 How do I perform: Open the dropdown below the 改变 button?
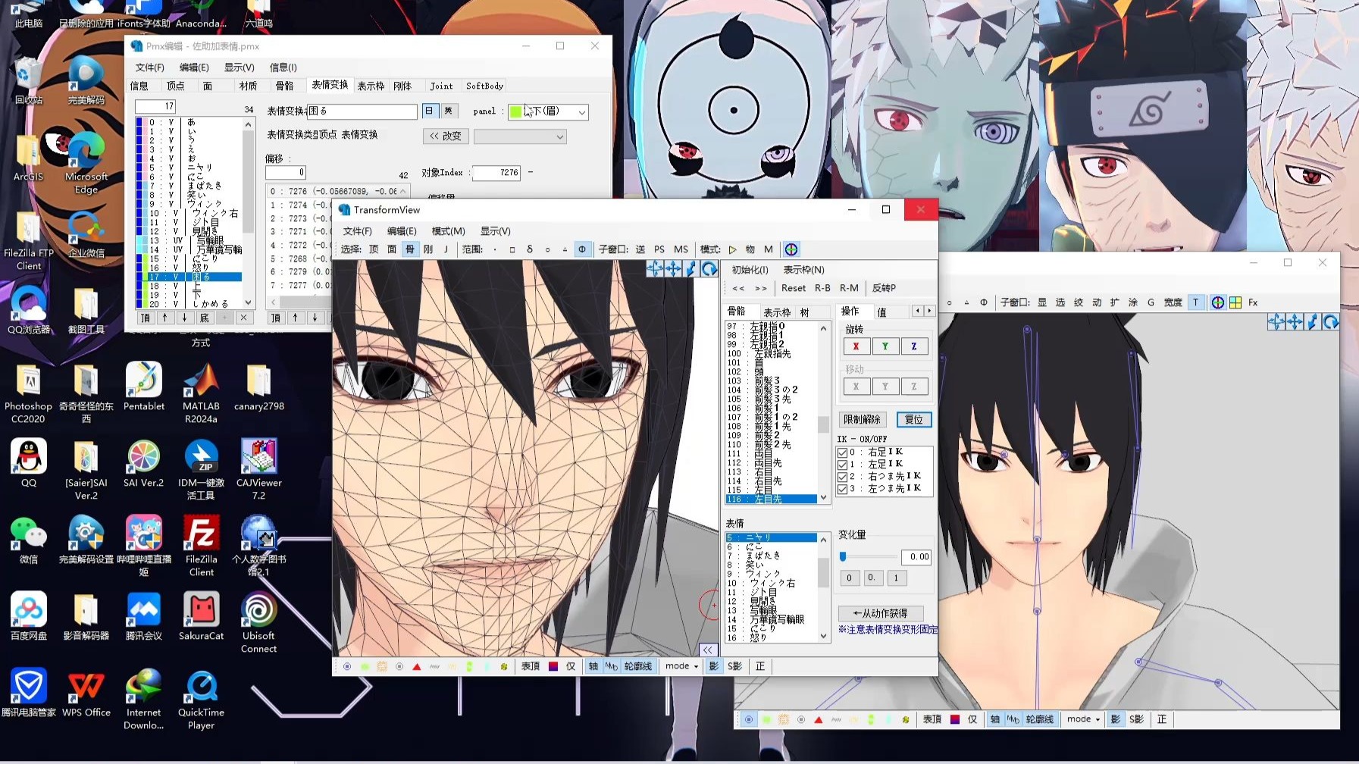pyautogui.click(x=520, y=136)
